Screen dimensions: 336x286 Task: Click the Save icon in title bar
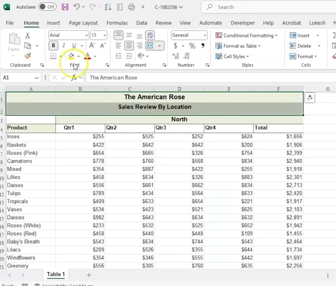(65, 7)
